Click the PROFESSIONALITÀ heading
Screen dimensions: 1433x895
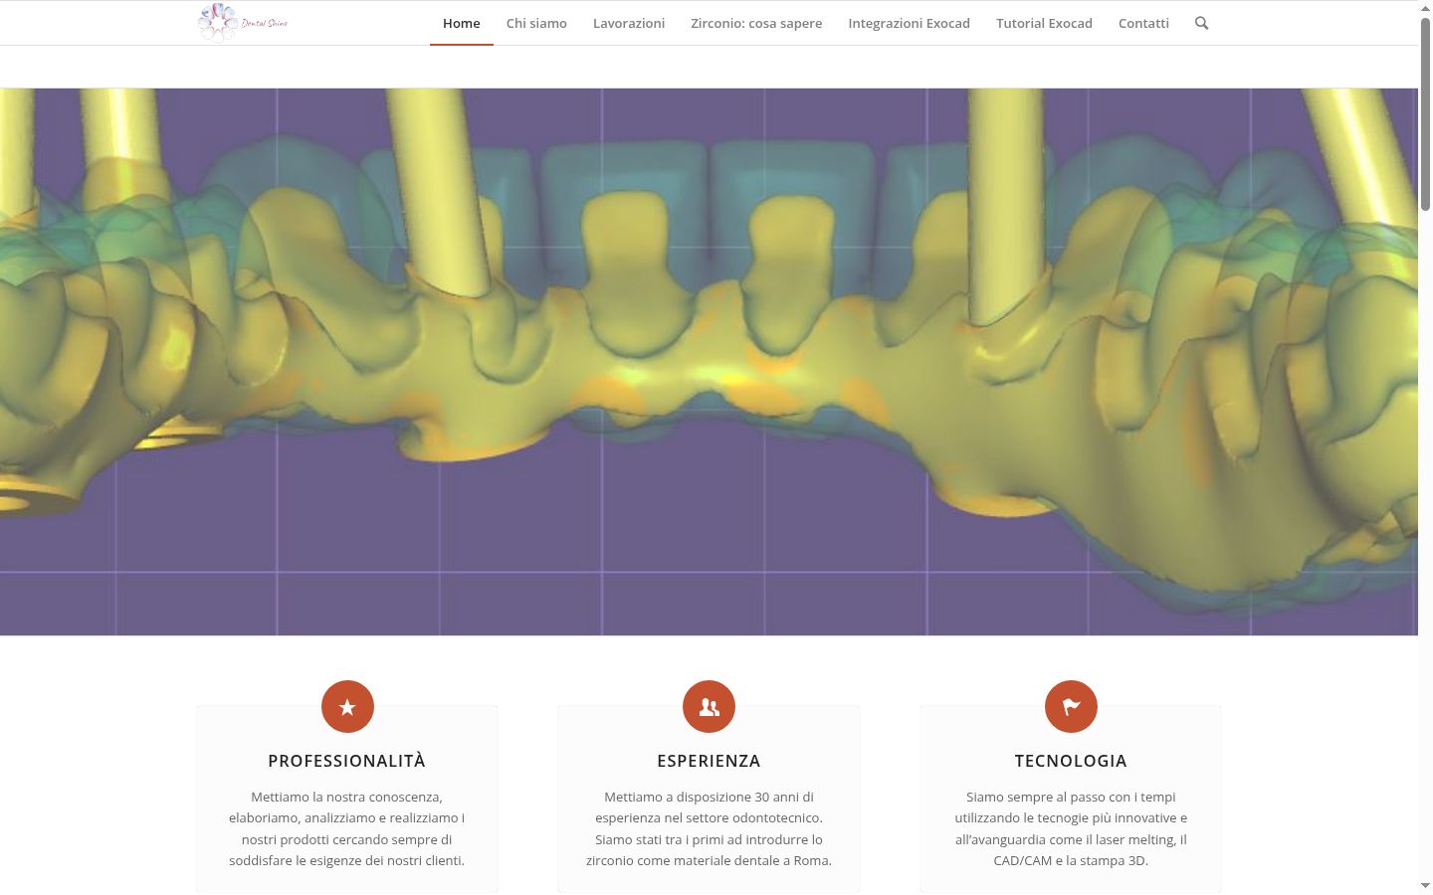click(346, 761)
